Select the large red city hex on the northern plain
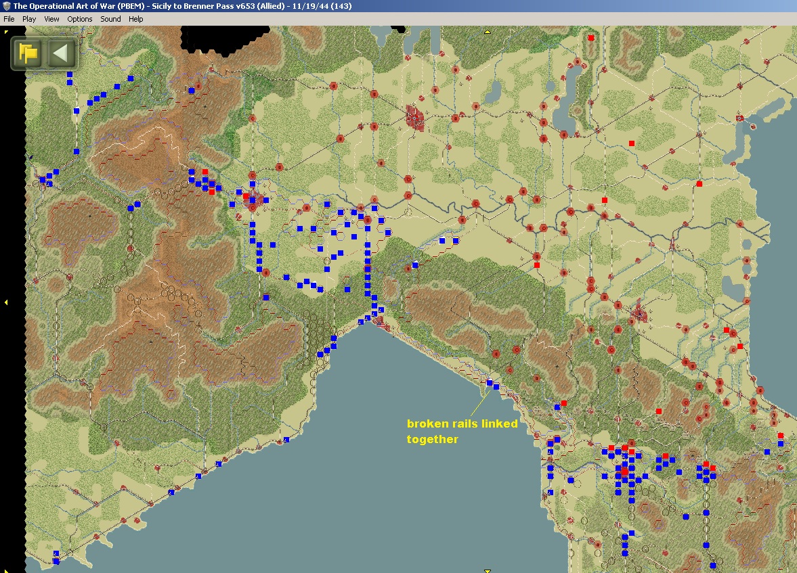 415,118
